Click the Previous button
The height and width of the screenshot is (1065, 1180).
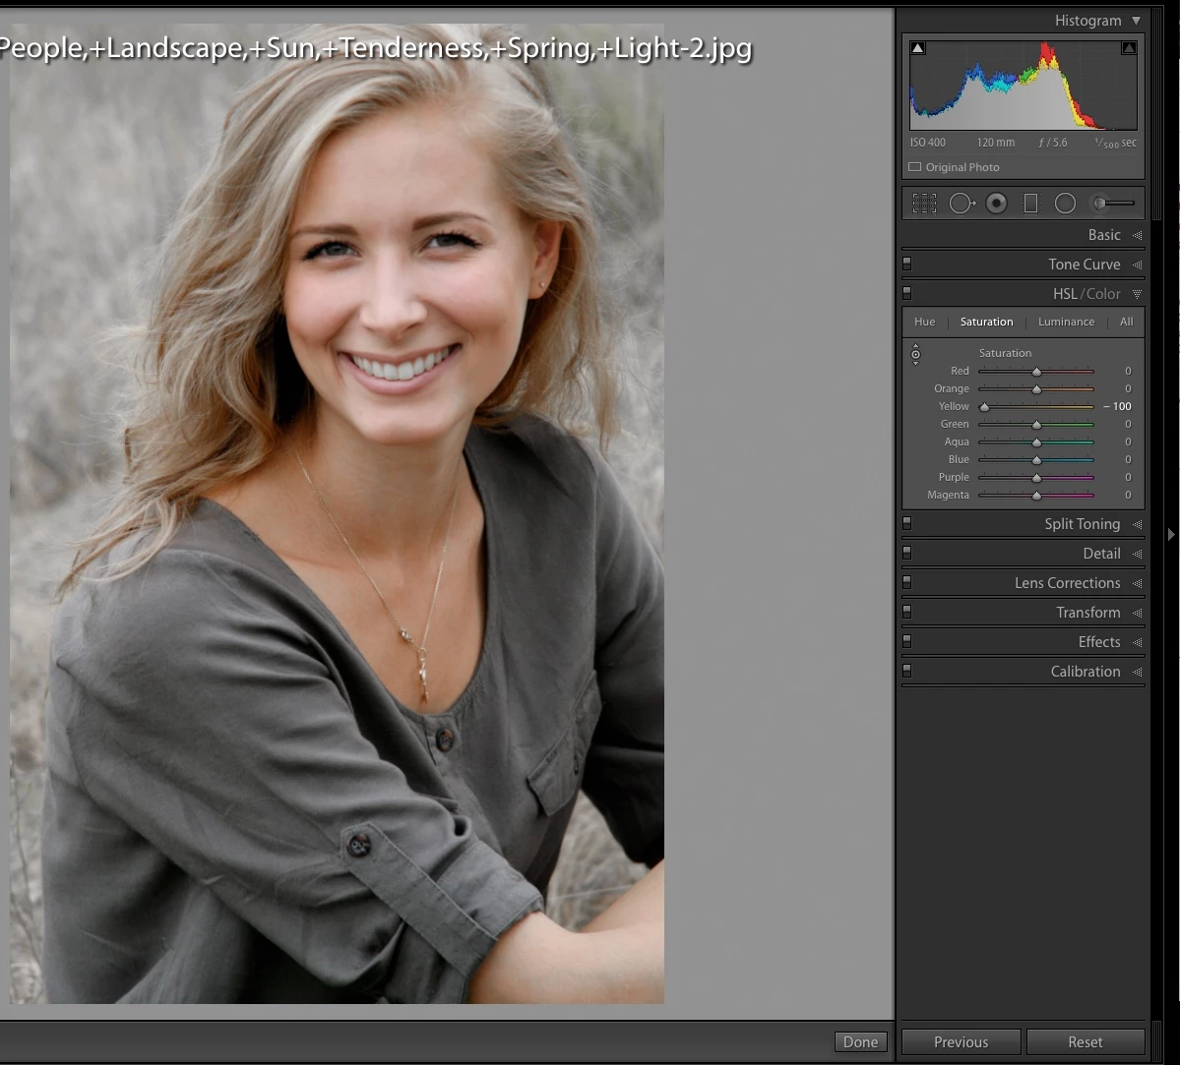pyautogui.click(x=961, y=1041)
